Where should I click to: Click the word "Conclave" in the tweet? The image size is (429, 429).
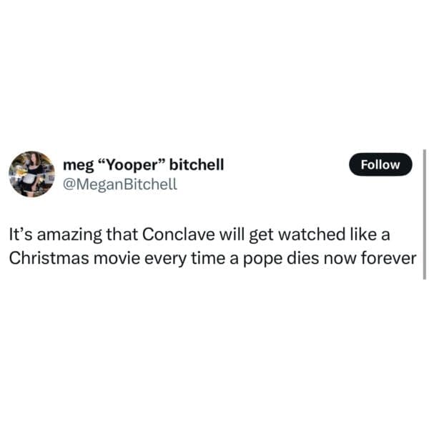coord(179,235)
